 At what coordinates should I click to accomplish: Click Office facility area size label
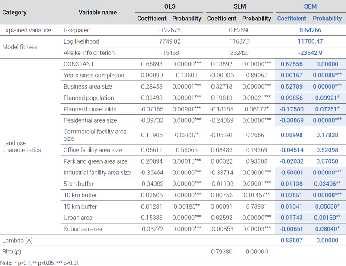[93, 150]
